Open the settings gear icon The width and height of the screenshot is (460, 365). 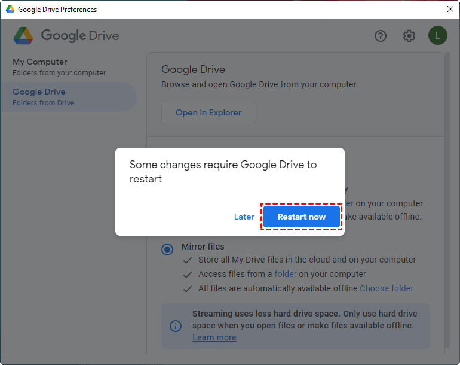(409, 36)
